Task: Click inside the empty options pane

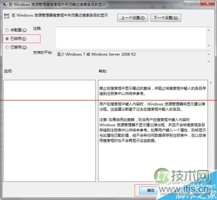Action: [49, 131]
